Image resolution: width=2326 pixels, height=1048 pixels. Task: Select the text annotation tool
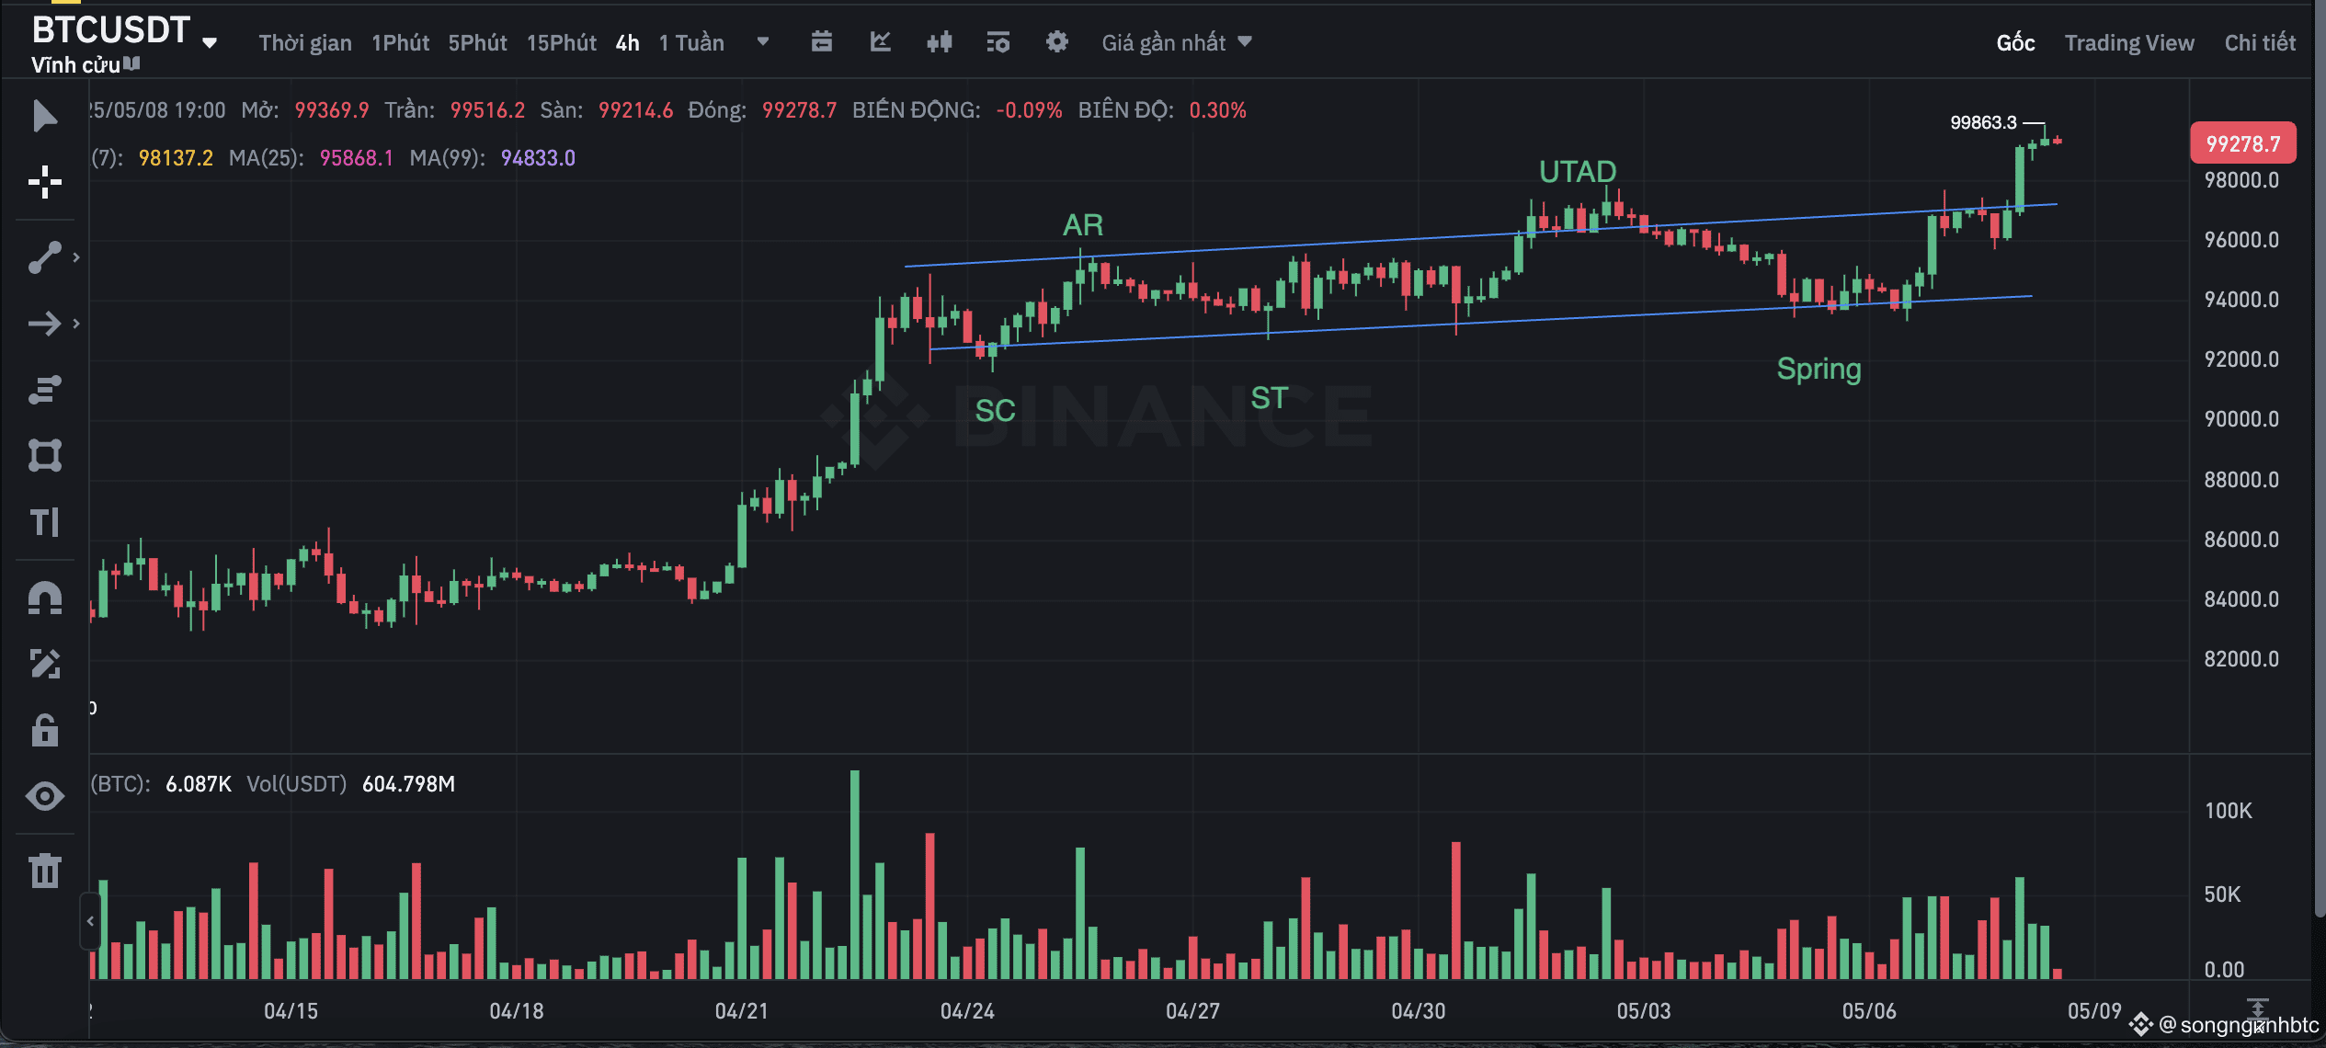44,522
